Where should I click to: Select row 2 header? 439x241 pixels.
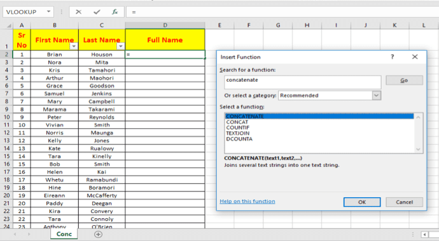point(6,55)
